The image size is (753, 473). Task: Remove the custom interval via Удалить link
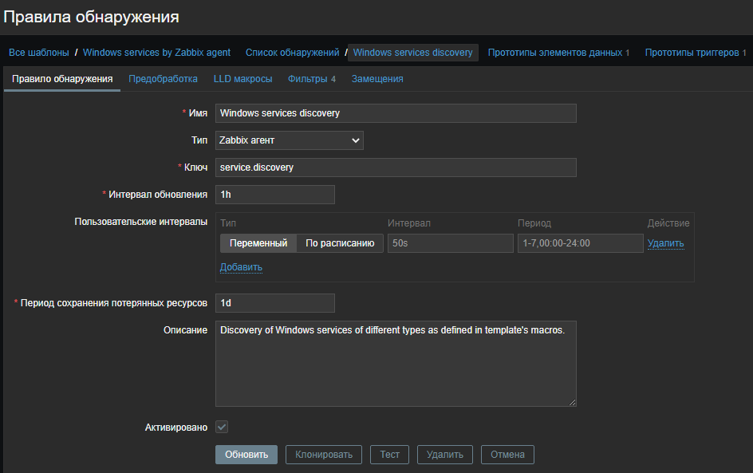[x=665, y=243]
